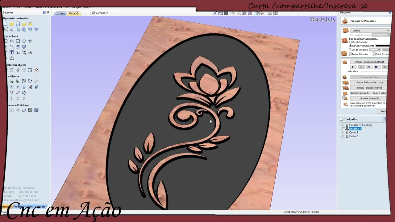Click the Redo arrow icon

pyautogui.click(x=36, y=30)
